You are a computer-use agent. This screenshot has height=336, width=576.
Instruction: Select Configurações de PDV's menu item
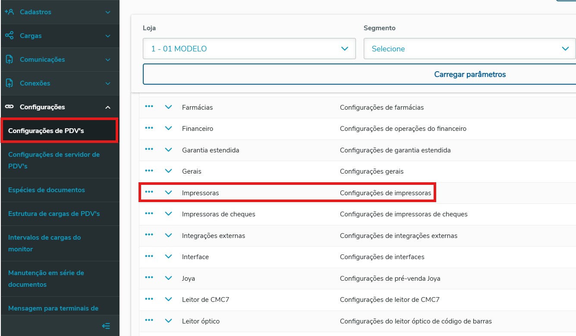tap(60, 131)
